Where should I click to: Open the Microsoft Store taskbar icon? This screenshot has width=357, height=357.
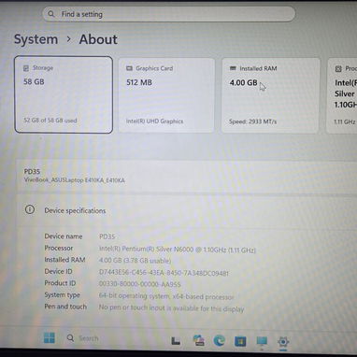[x=240, y=341]
